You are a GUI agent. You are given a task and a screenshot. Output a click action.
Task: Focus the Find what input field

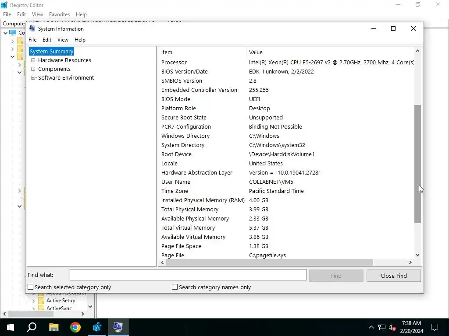coord(188,275)
